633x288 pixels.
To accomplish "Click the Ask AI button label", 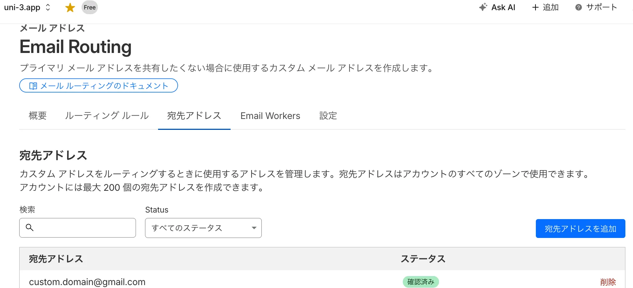I will (x=503, y=7).
